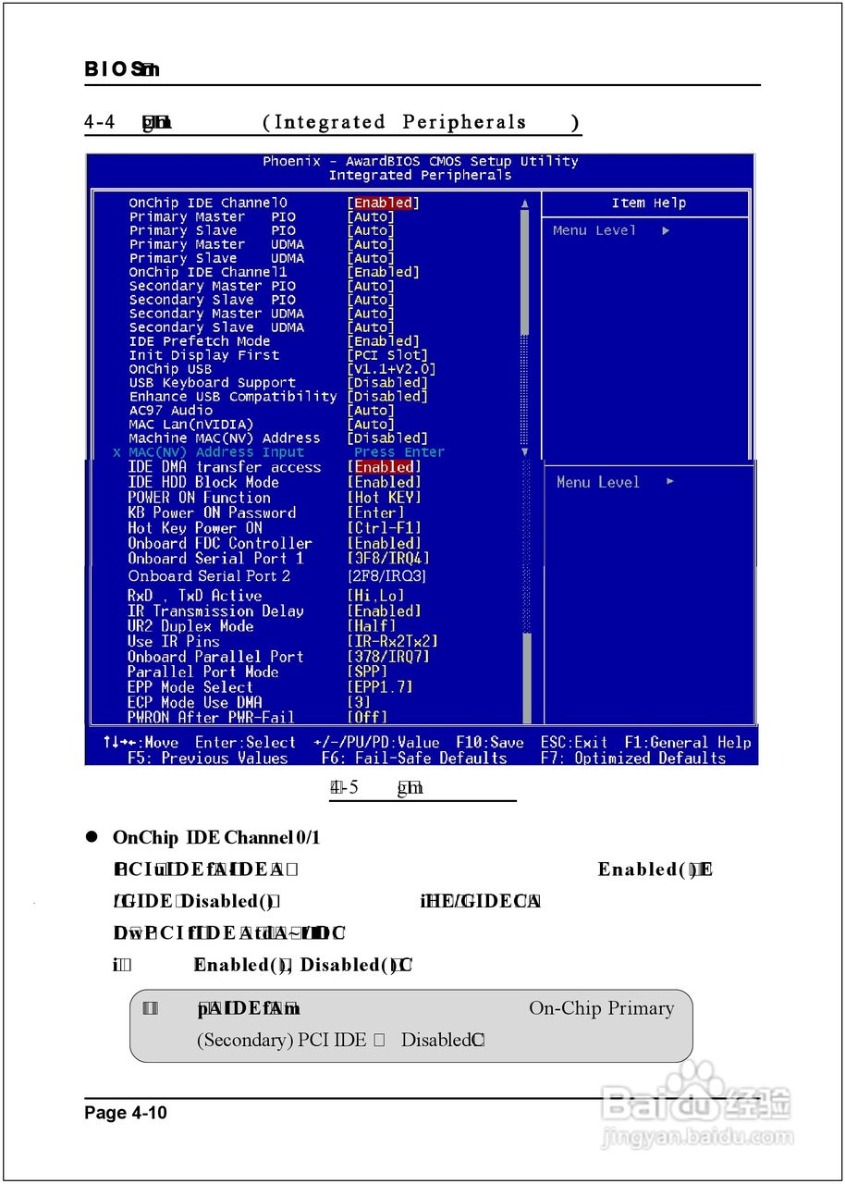Click the F5: Previous Values footer hint

pos(208,758)
